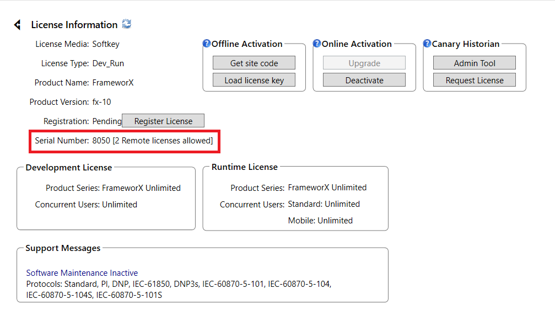Click the Support Messages group title
The image size is (555, 310).
point(63,248)
